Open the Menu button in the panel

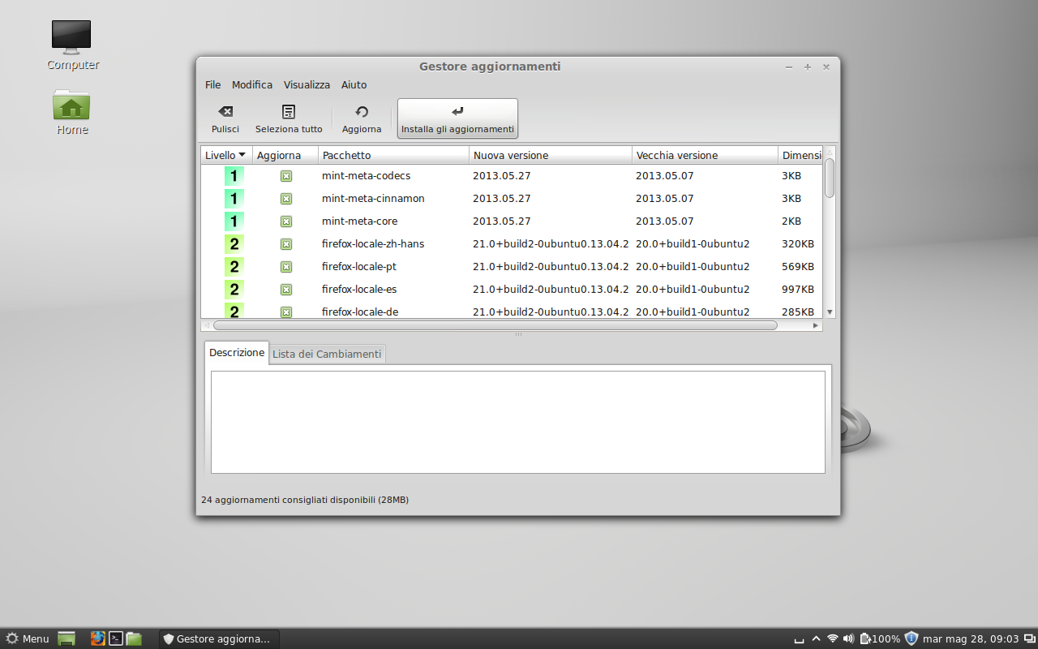[x=28, y=638]
